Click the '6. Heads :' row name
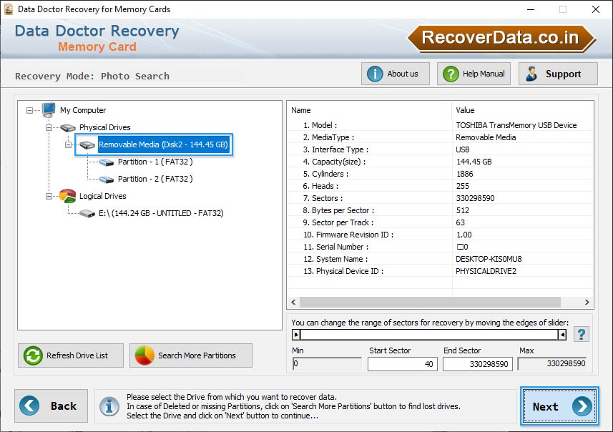613x432 pixels. (320, 186)
